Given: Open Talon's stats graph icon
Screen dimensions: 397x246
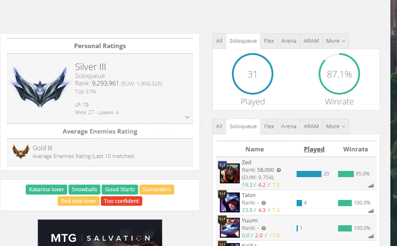Looking at the screenshot, I should point(371,211).
